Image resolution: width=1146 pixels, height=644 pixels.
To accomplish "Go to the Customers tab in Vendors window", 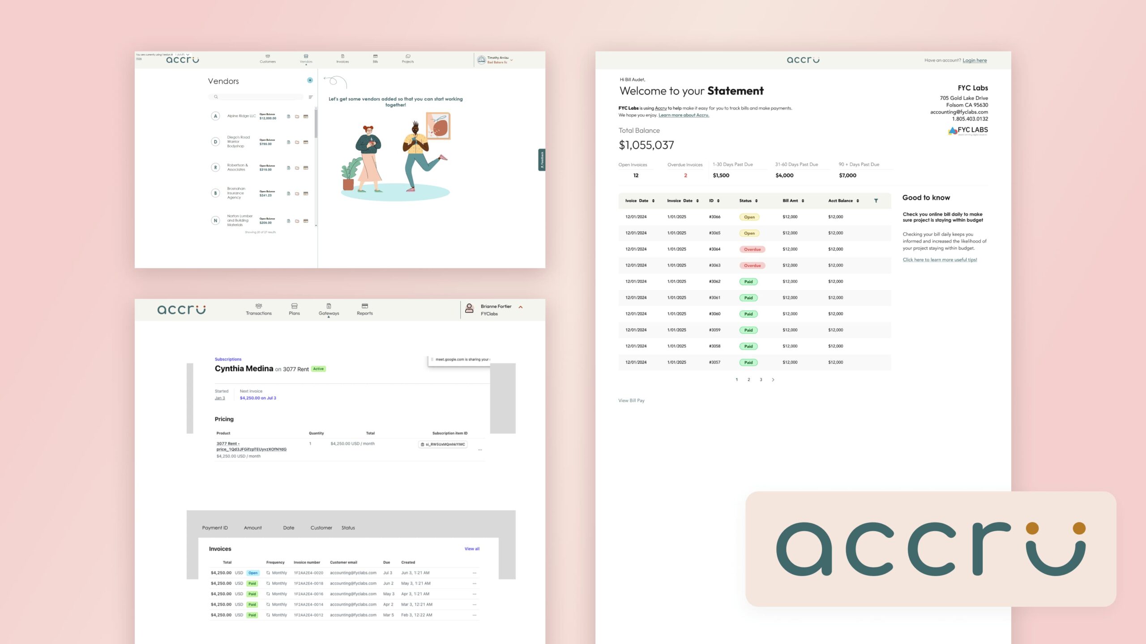I will tap(268, 59).
